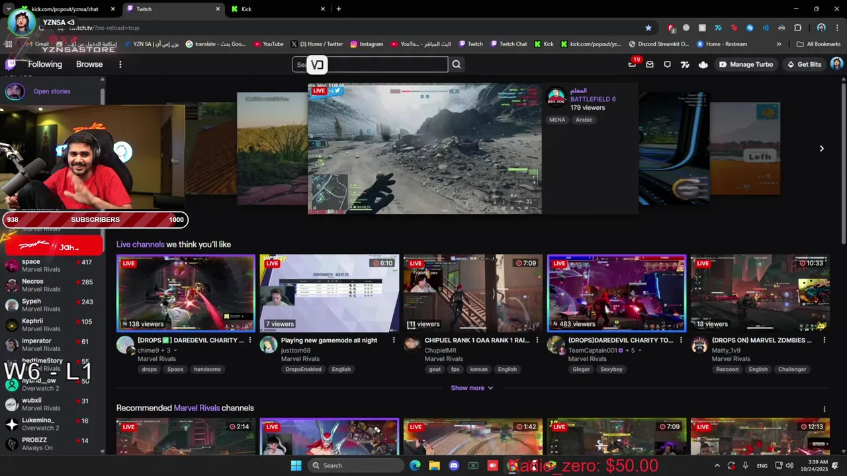Open the Discord Streamkit bookmark

tap(659, 44)
